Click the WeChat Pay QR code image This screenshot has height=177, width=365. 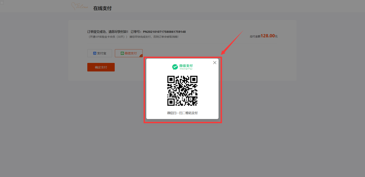[182, 91]
